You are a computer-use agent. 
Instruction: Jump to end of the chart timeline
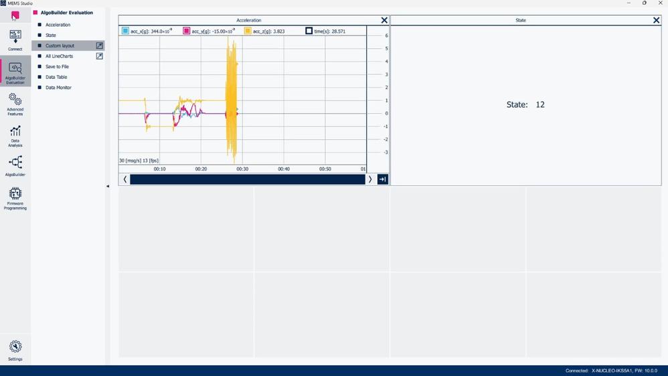[x=383, y=179]
